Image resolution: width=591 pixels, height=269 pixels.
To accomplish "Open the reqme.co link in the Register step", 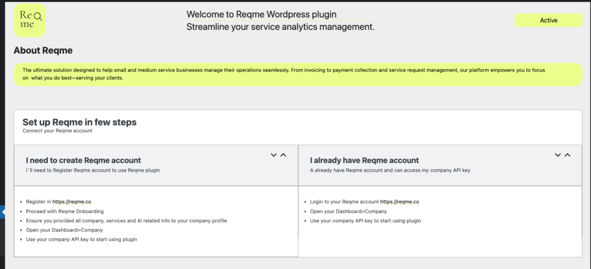I will (x=72, y=202).
